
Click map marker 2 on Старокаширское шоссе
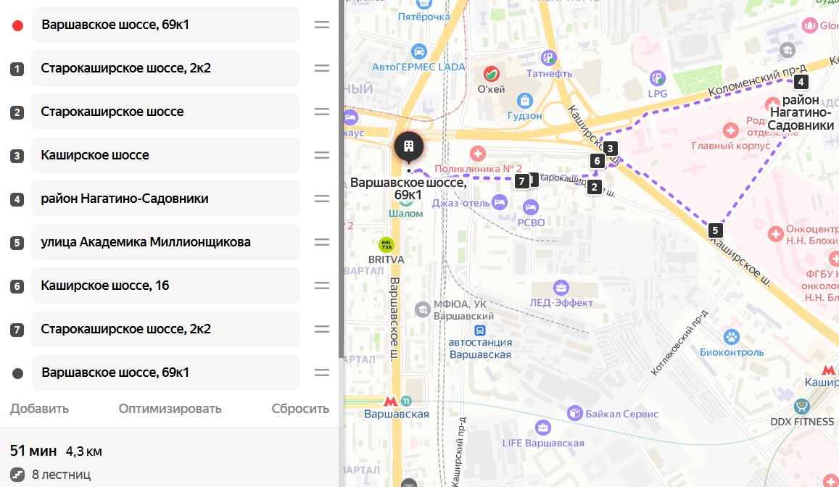pyautogui.click(x=594, y=187)
